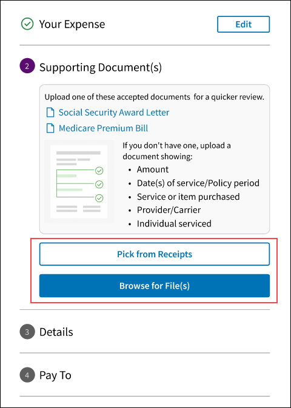Open the Medicare Premium Bill link
Screen dimensions: 291x408
pos(103,128)
